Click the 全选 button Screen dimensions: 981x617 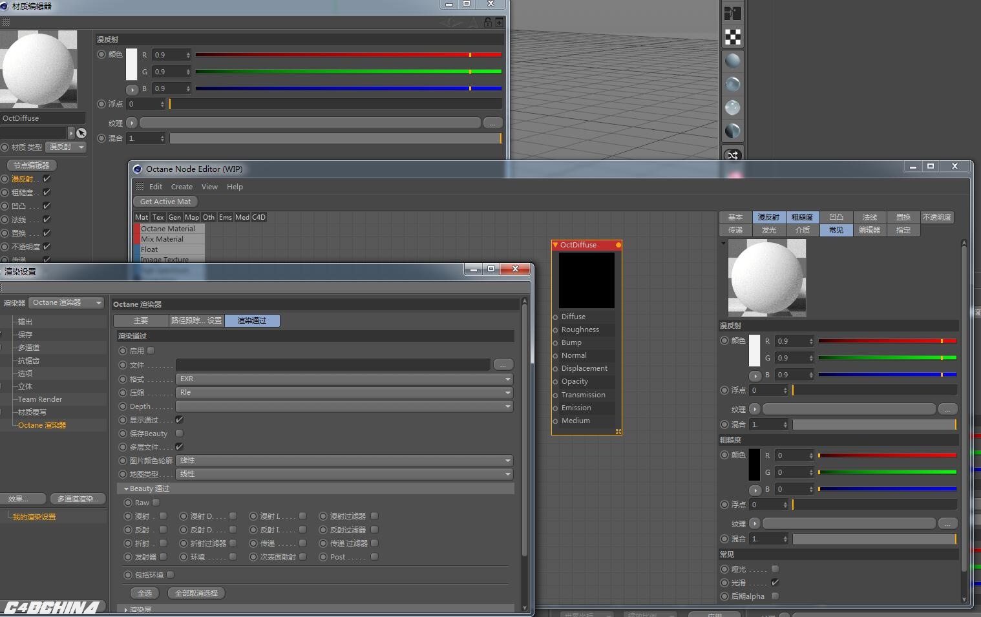tap(145, 593)
